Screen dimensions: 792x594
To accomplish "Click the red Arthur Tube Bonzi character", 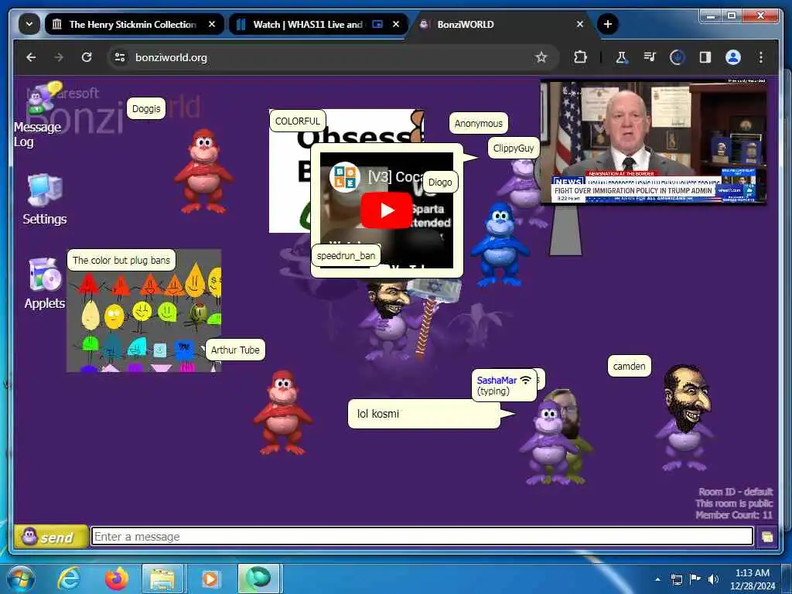I will click(x=283, y=412).
